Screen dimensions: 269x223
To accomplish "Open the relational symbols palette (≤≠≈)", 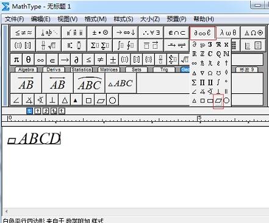I will click(x=23, y=32).
